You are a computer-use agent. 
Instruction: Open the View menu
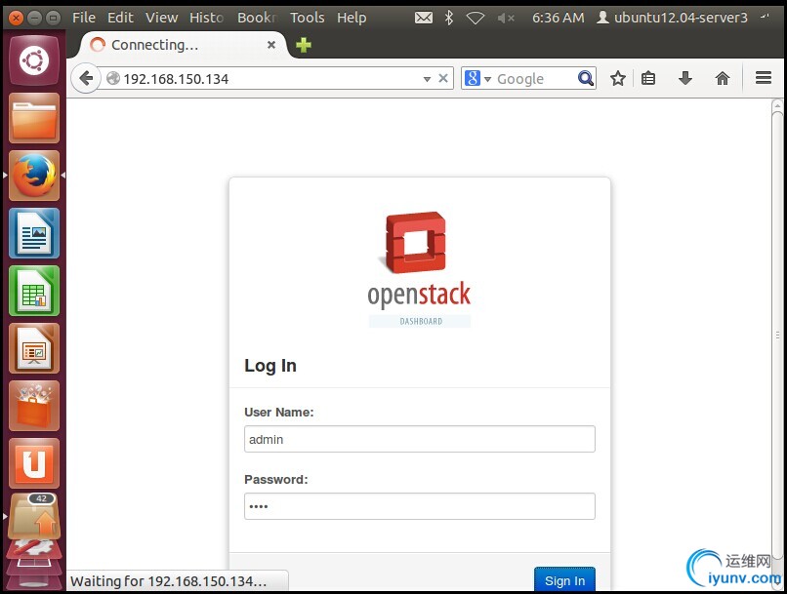[x=162, y=19]
